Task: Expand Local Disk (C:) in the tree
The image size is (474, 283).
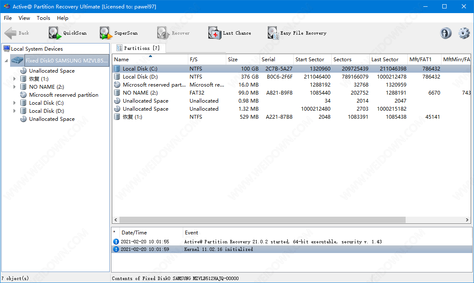Action: (x=14, y=103)
